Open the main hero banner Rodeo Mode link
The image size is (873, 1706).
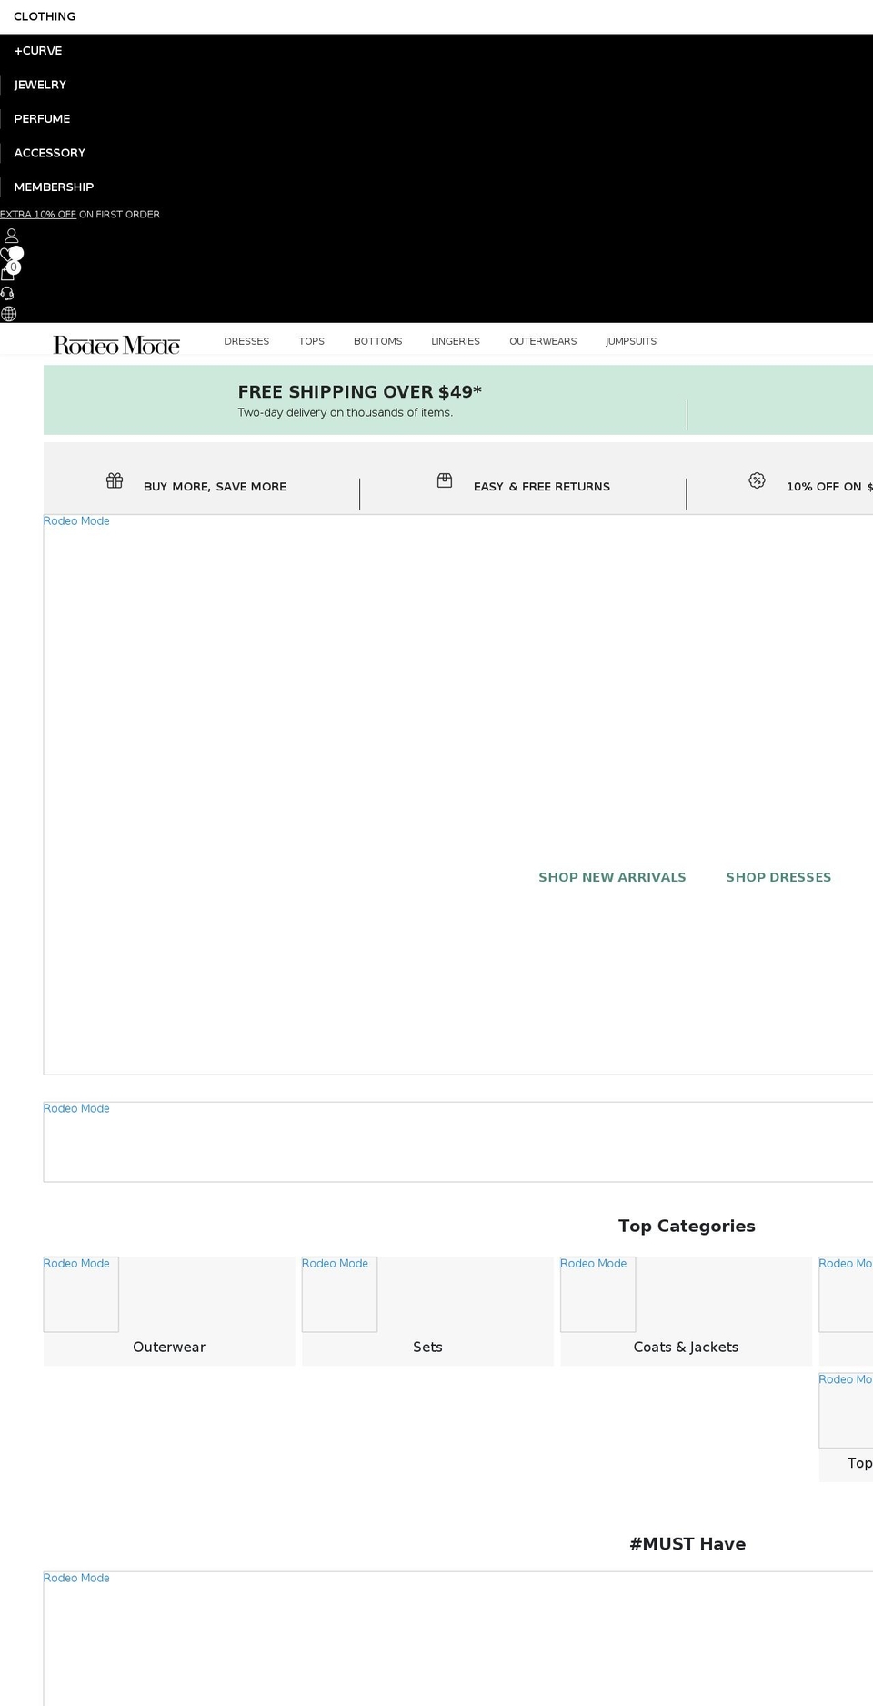click(458, 794)
